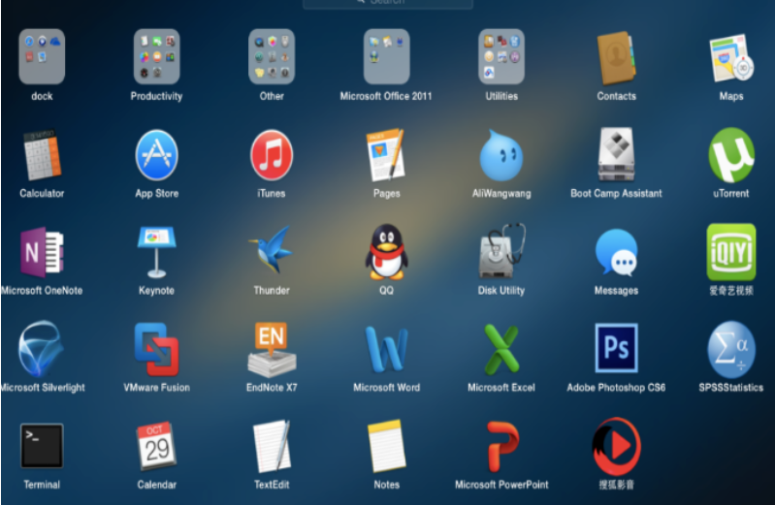Expand the Utilities folder
The width and height of the screenshot is (775, 505).
tap(501, 56)
